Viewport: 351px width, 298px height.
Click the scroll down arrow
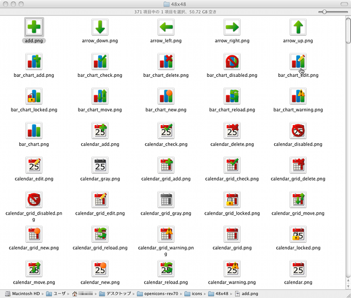coord(348,286)
